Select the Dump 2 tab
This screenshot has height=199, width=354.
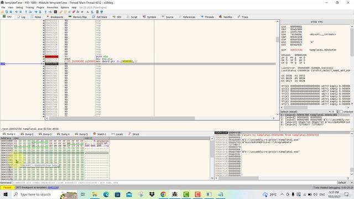tap(27, 134)
